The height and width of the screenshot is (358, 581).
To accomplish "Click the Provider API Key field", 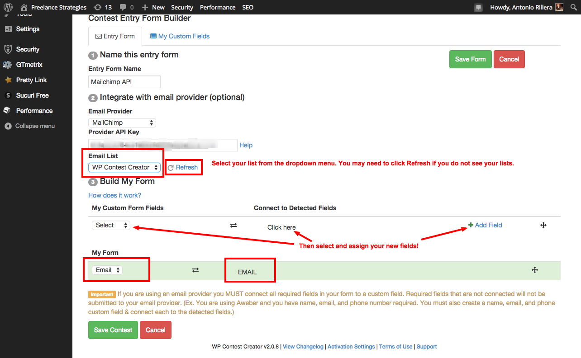I will pos(163,145).
